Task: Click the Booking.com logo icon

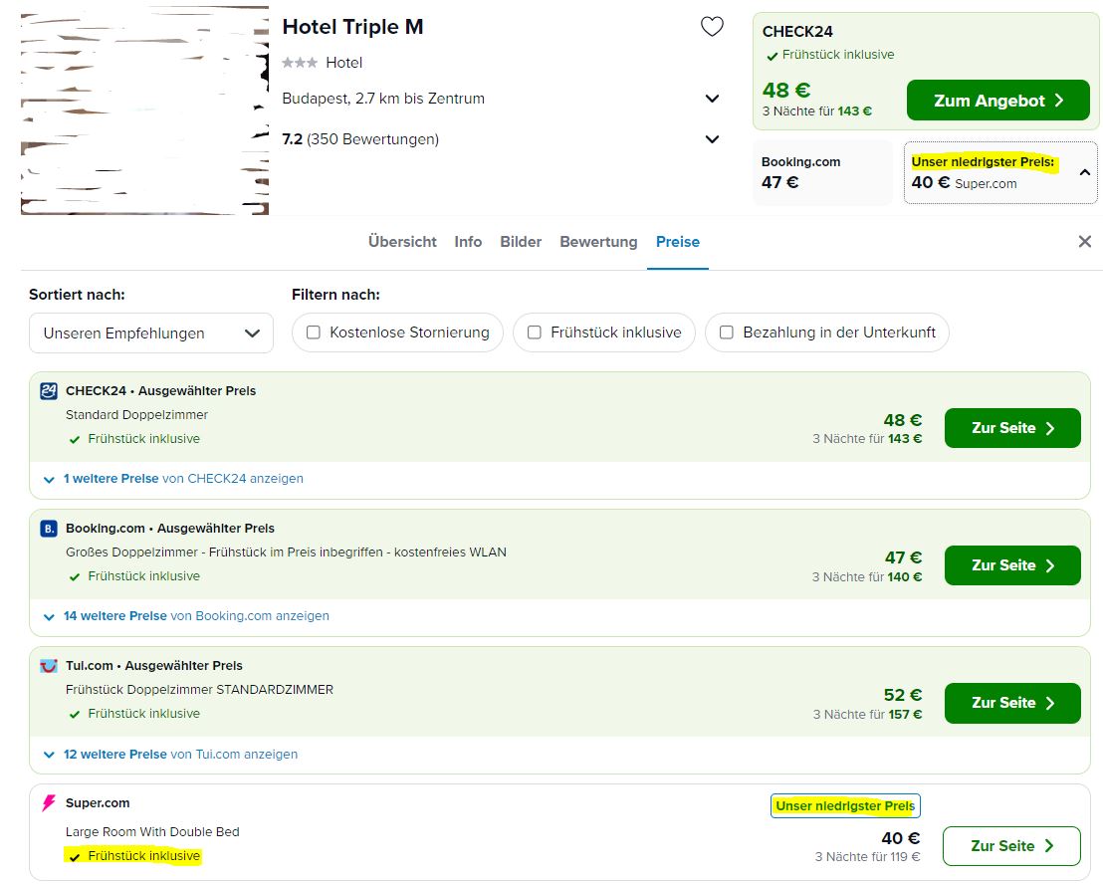Action: 49,529
